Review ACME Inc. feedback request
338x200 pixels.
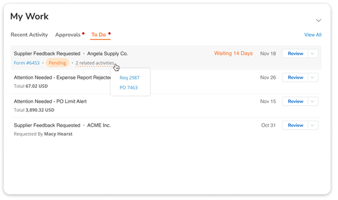[295, 125]
